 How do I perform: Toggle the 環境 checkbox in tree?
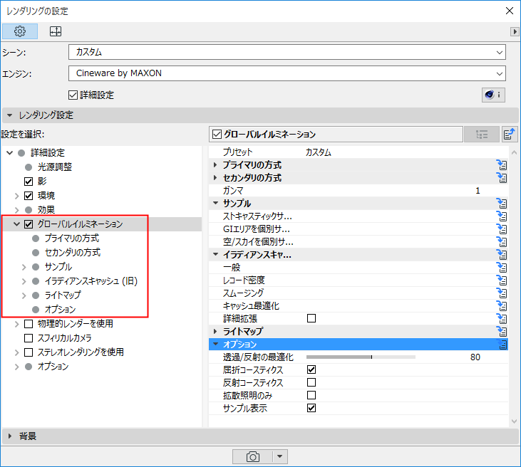[29, 196]
